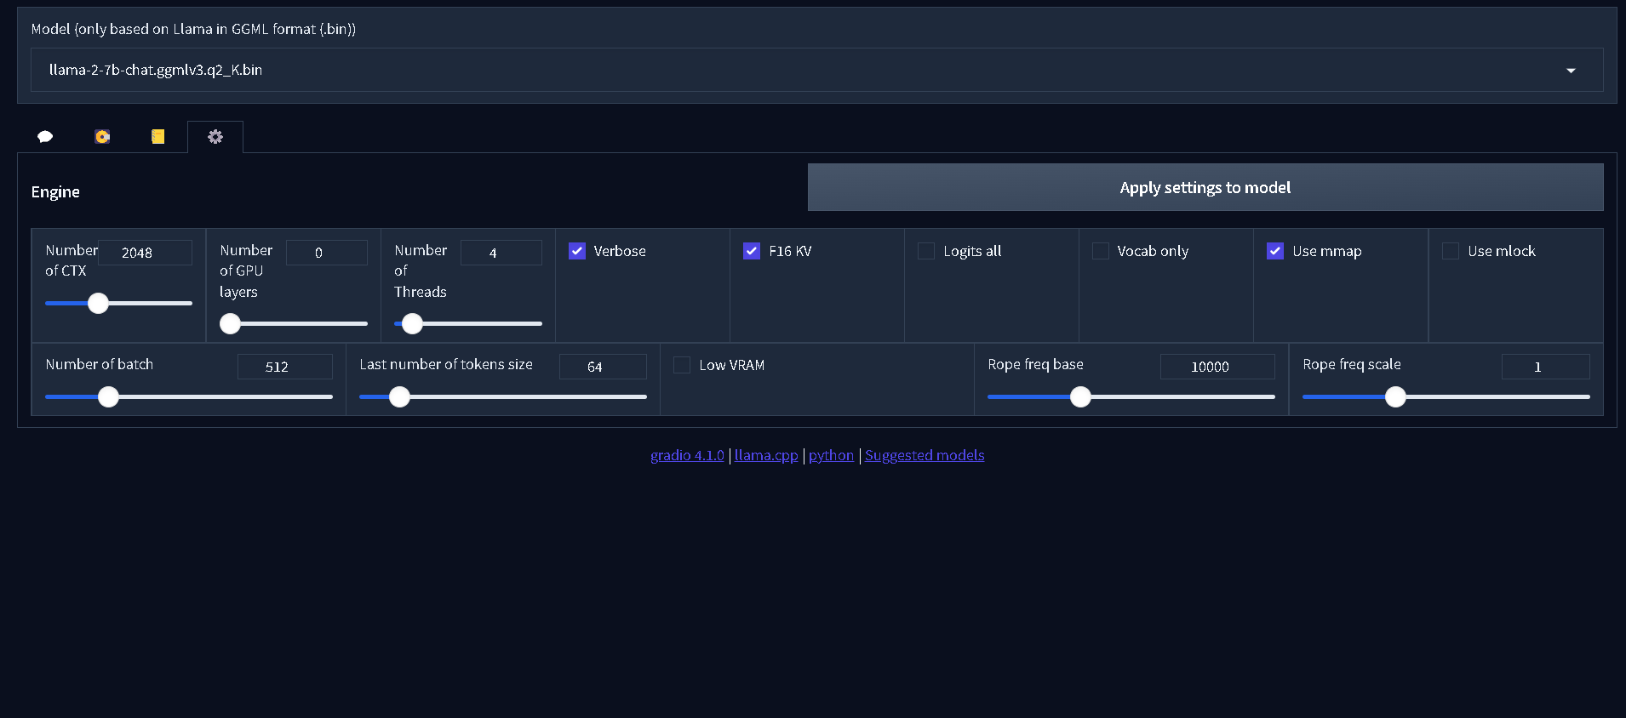Click the Number of GPU layers slider handle
Viewport: 1626px width, 718px height.
click(230, 323)
